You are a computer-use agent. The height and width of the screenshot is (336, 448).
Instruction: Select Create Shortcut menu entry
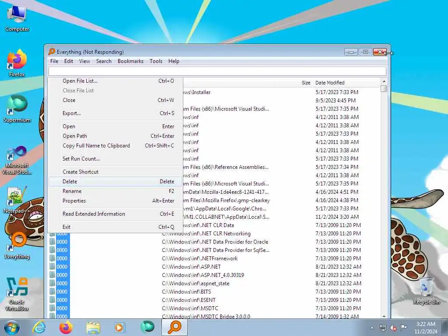click(x=115, y=171)
